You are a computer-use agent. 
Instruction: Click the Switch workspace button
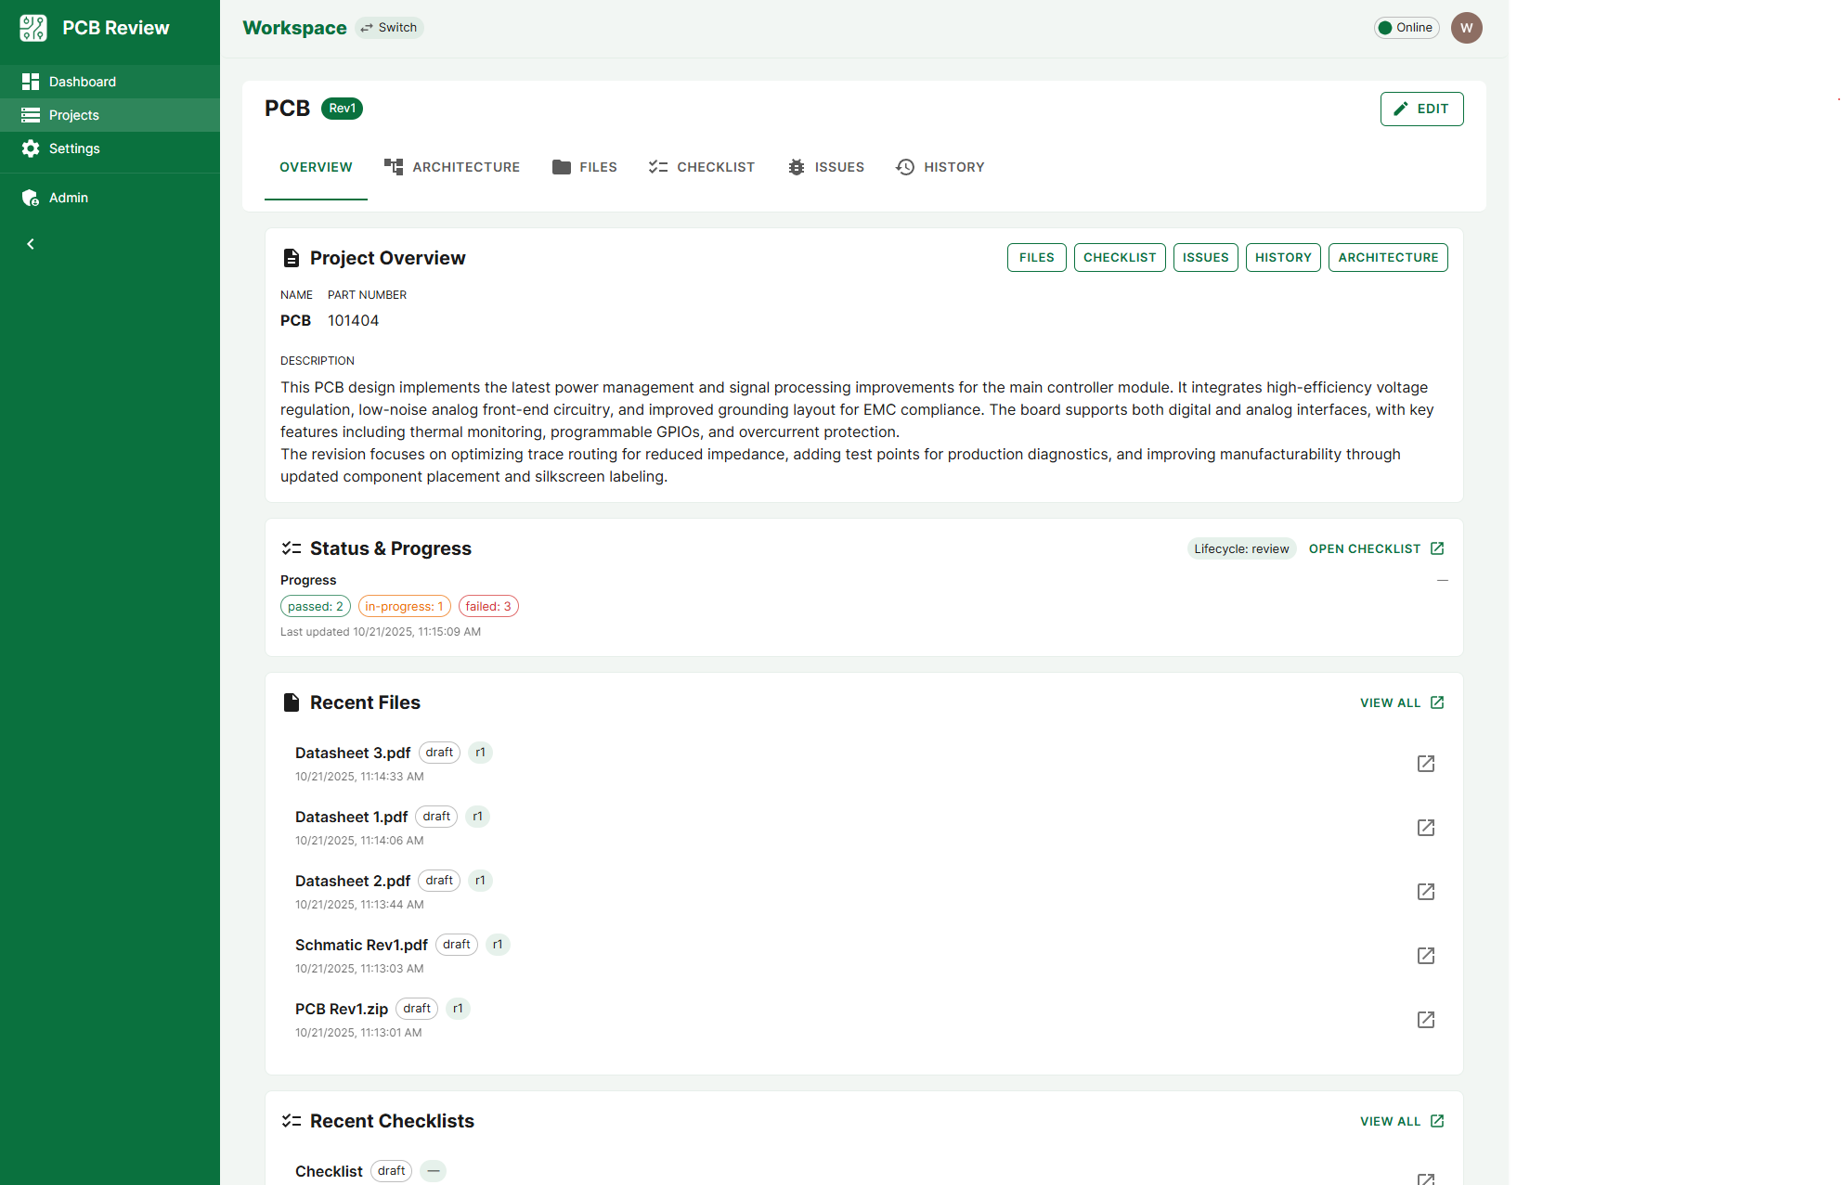tap(389, 28)
